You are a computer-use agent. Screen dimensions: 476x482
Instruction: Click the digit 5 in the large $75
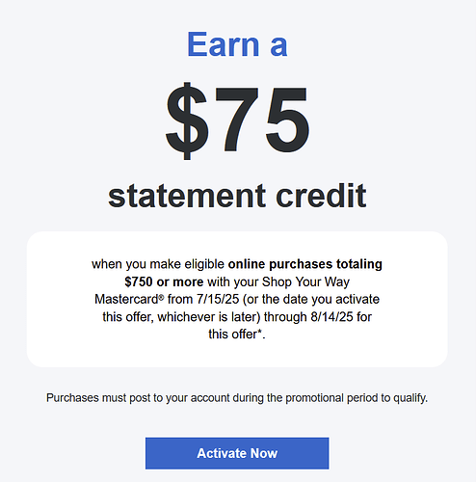pos(287,120)
